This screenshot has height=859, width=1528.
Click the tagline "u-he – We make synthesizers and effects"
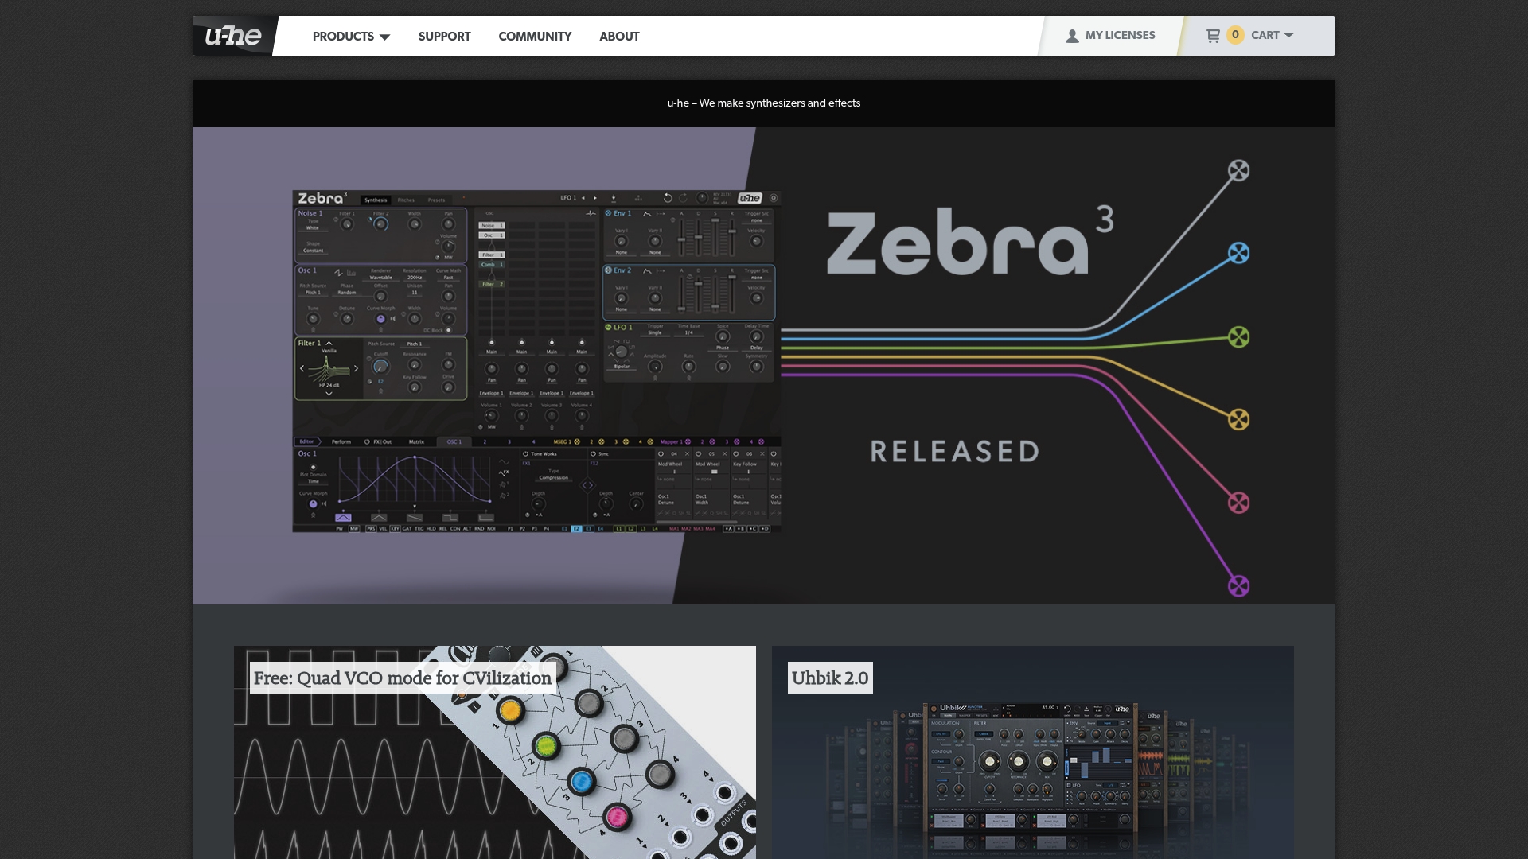764,103
